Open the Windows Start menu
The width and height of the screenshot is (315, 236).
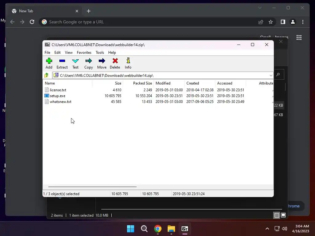tap(130, 229)
